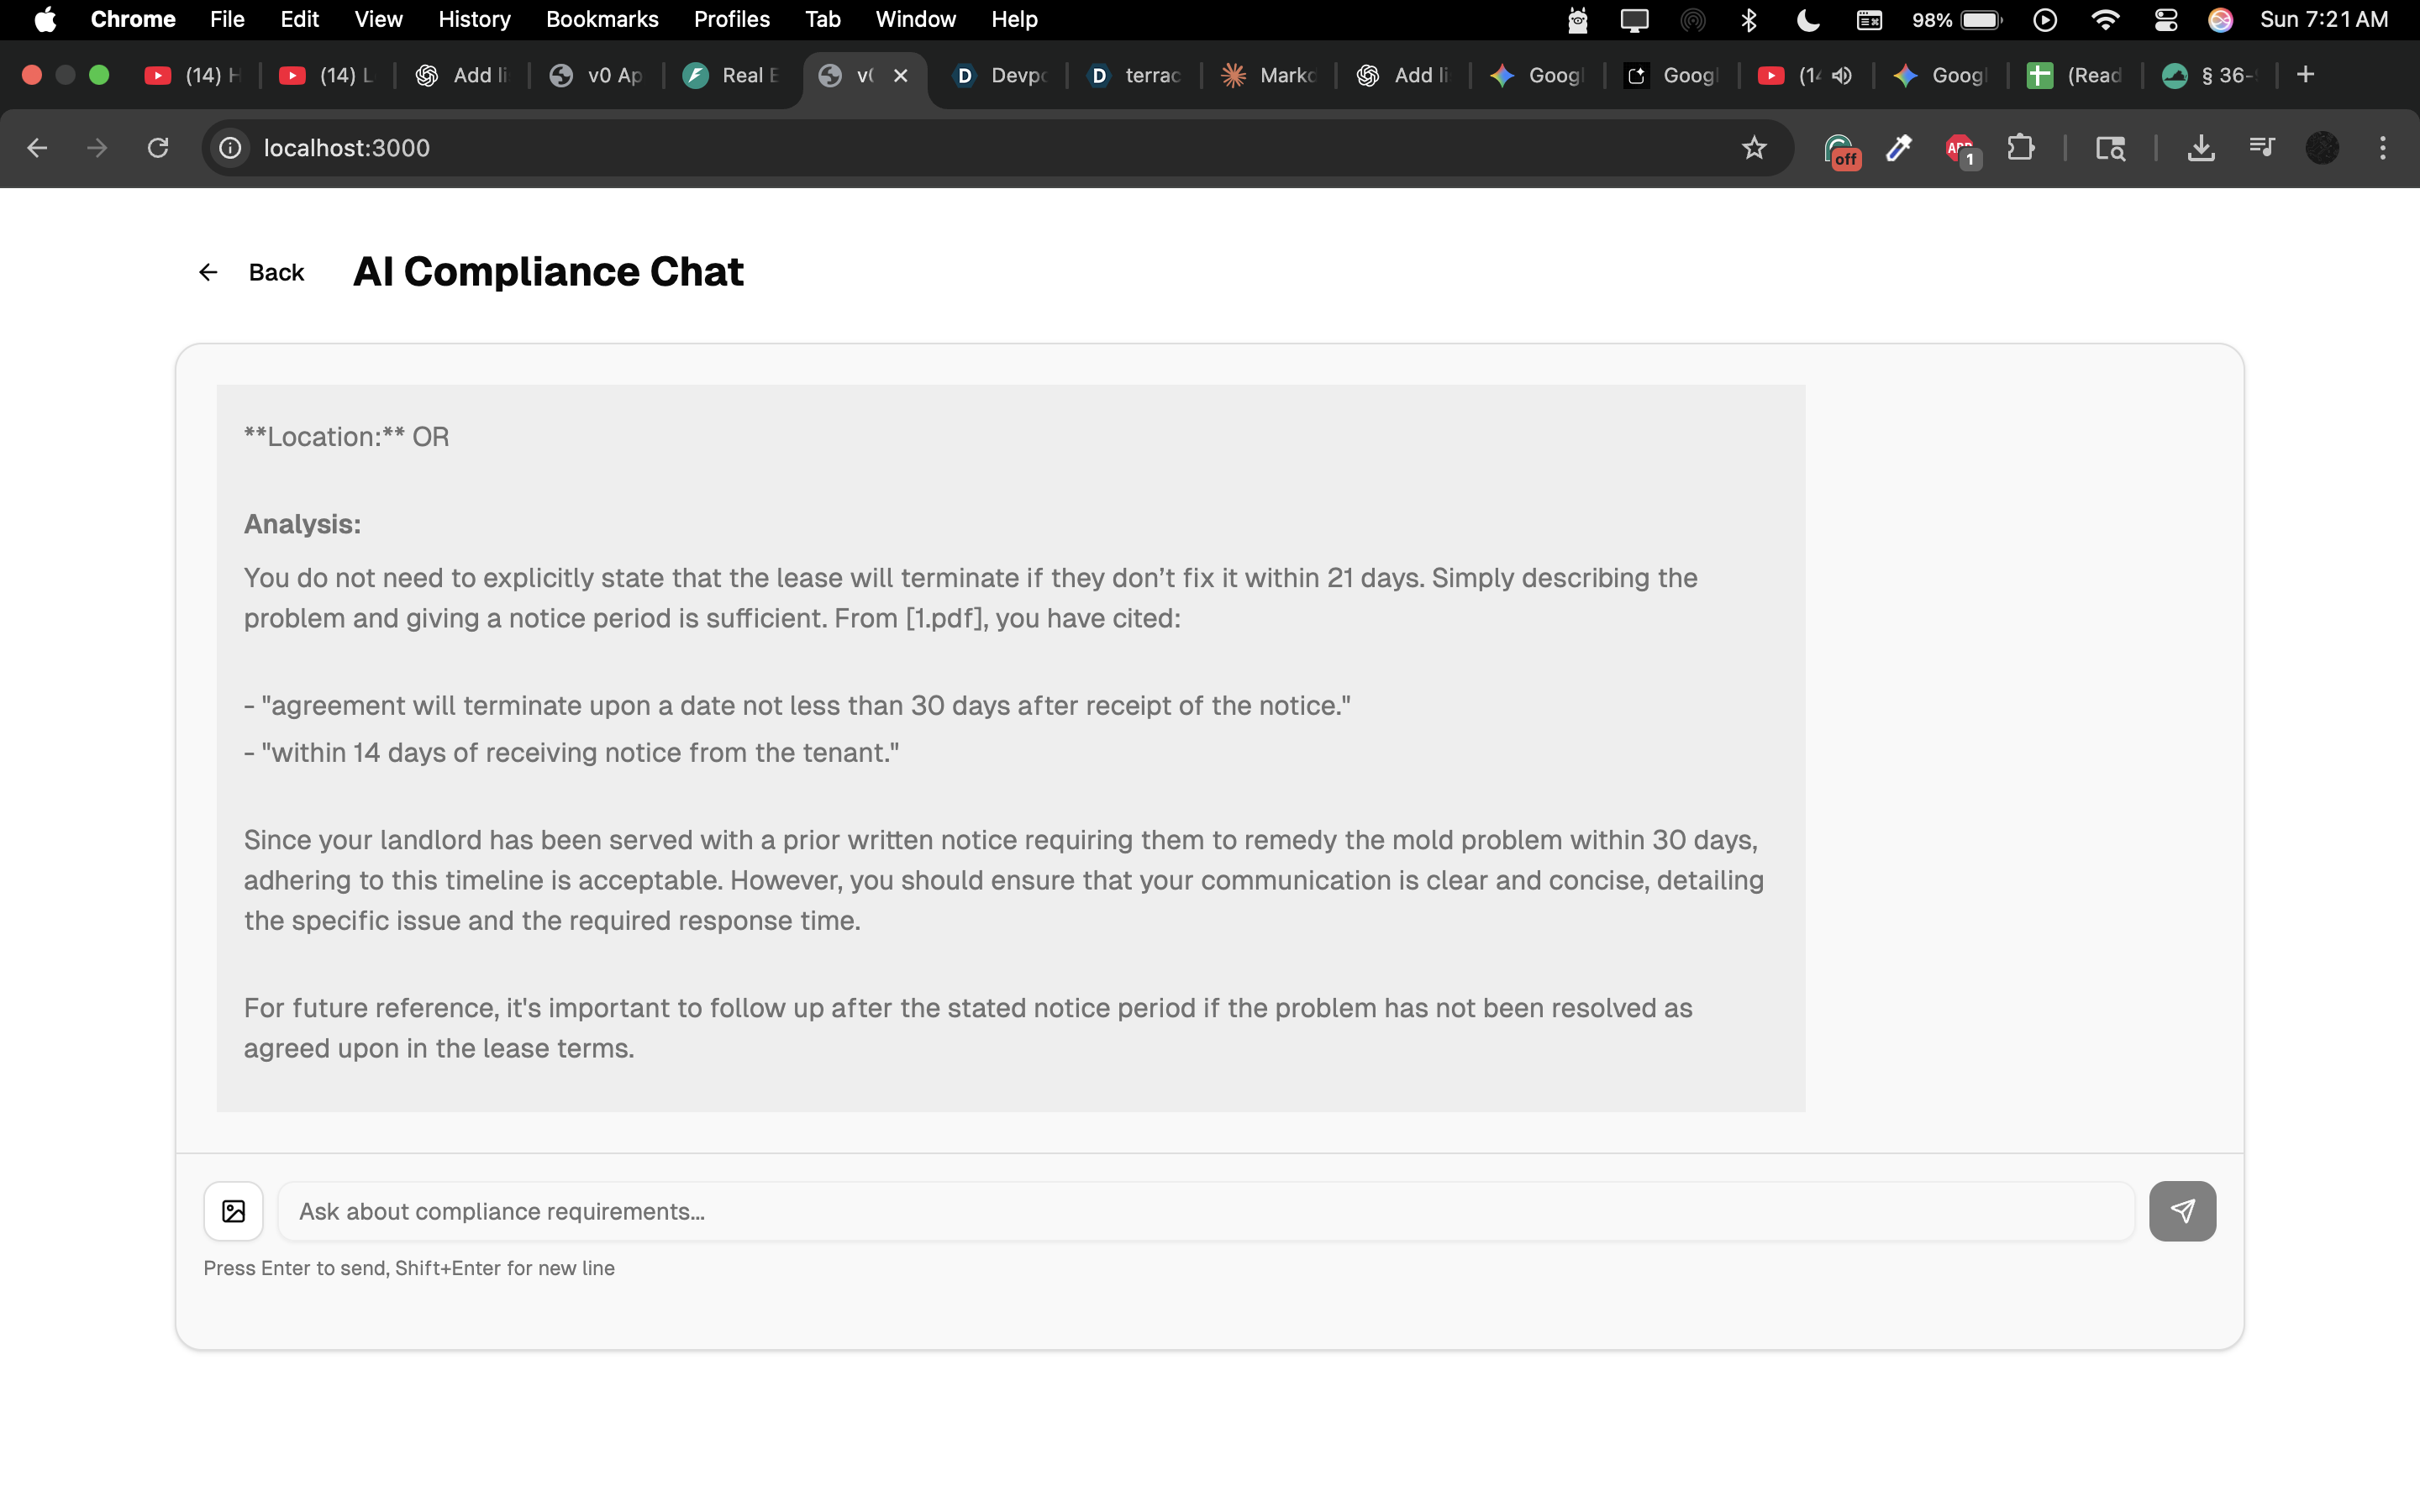
Task: Open the Chrome extensions puzzle icon
Action: pyautogui.click(x=2020, y=148)
